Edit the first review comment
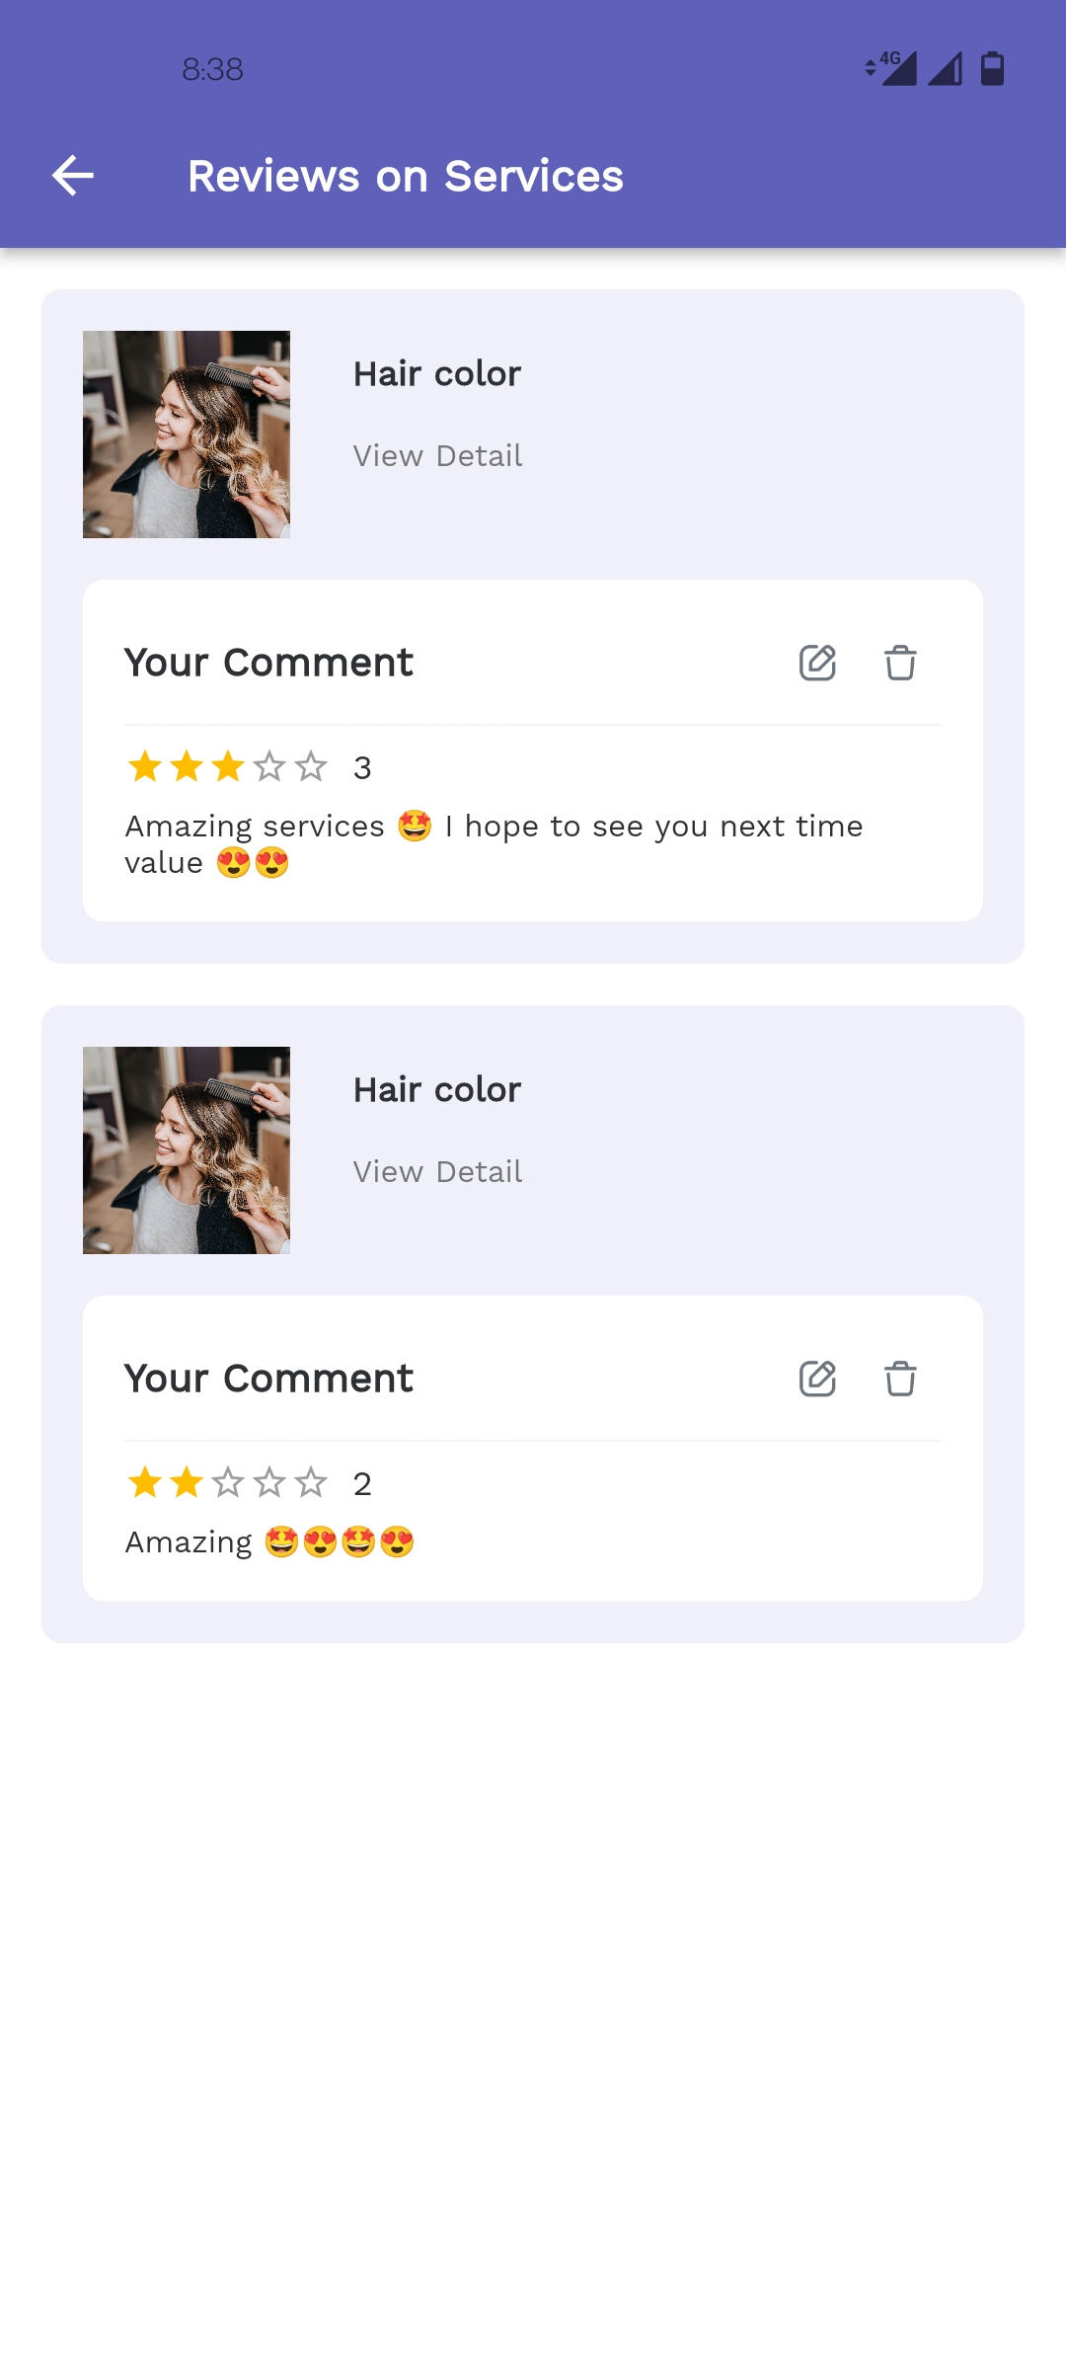1066x2370 pixels. 817,663
